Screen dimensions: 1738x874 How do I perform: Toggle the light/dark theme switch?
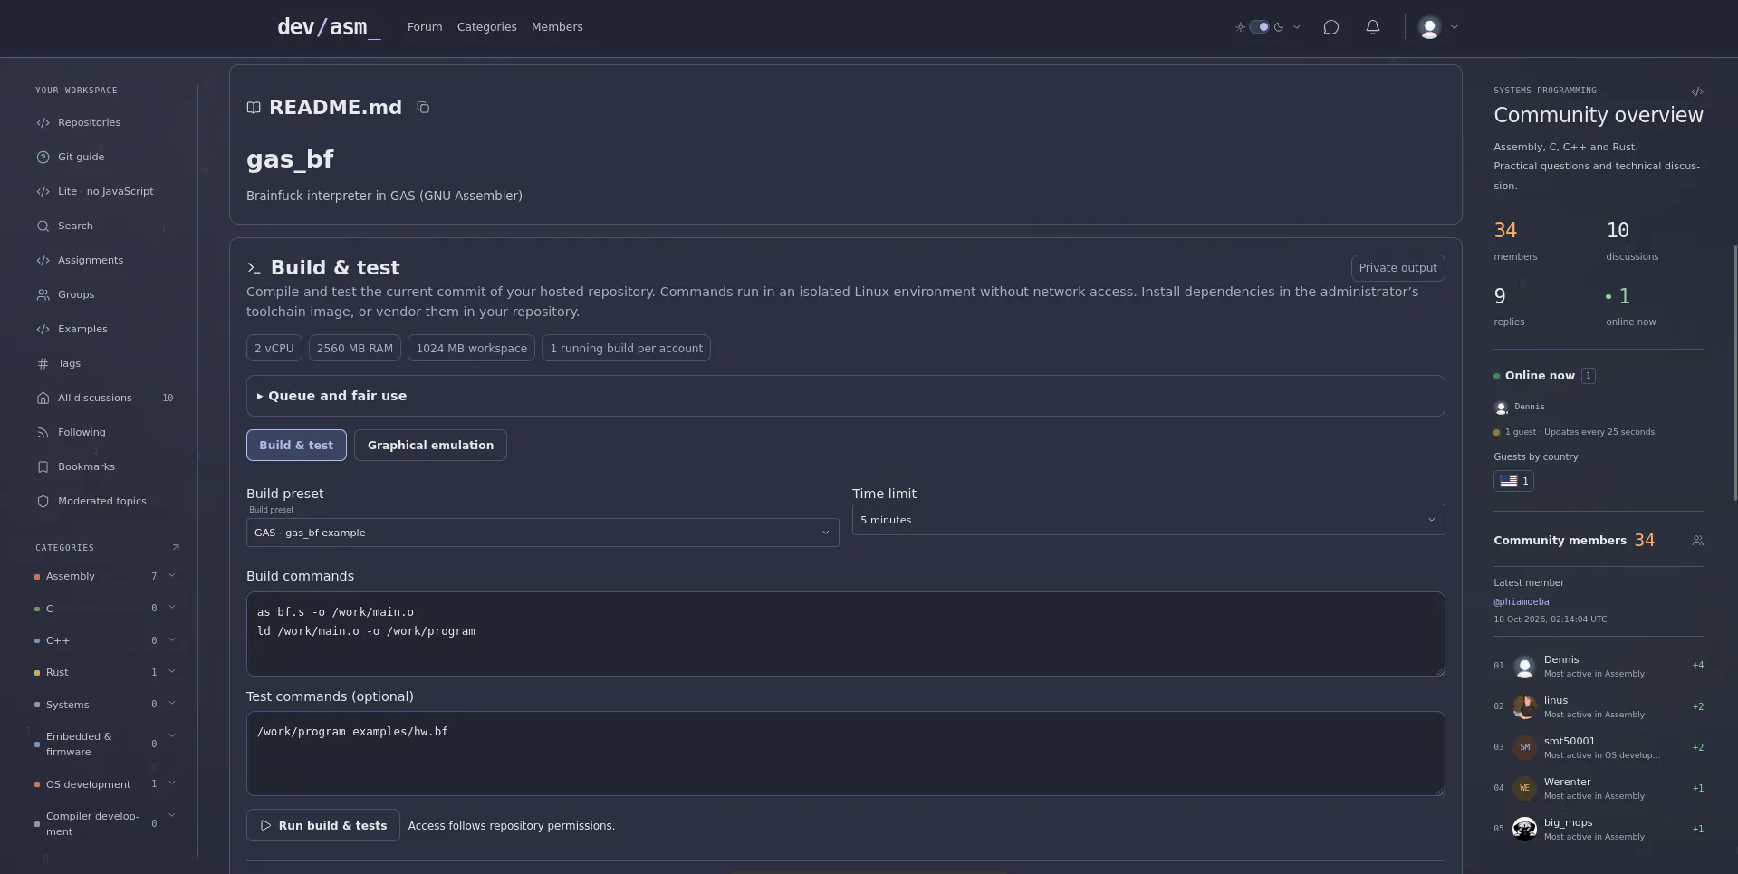point(1259,27)
